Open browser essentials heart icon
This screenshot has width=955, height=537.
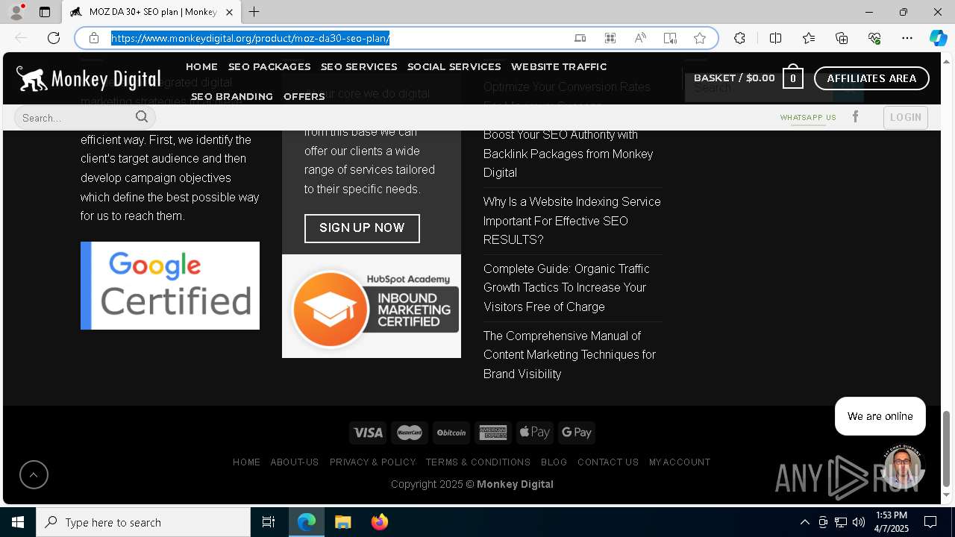click(874, 38)
